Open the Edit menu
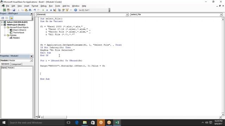This screenshot has height=126, width=225. 13,6
